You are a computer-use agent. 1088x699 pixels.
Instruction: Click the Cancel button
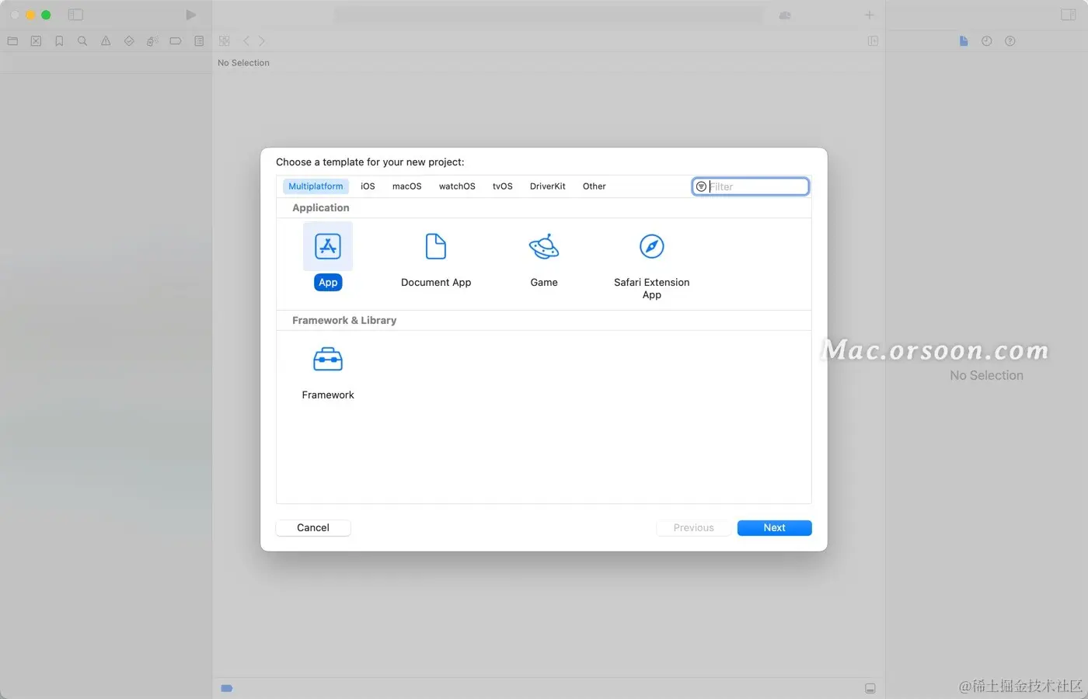tap(313, 528)
